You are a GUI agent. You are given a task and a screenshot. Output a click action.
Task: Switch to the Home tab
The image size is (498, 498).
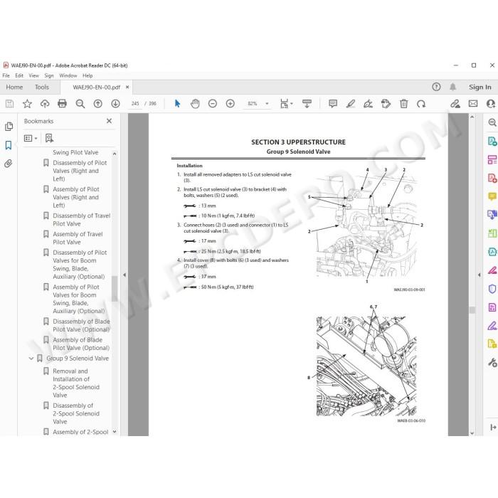14,87
